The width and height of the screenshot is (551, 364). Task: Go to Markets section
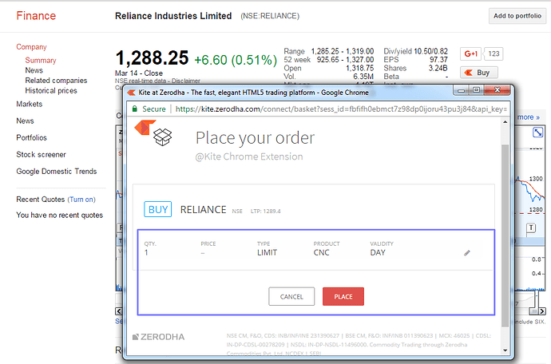tap(30, 104)
